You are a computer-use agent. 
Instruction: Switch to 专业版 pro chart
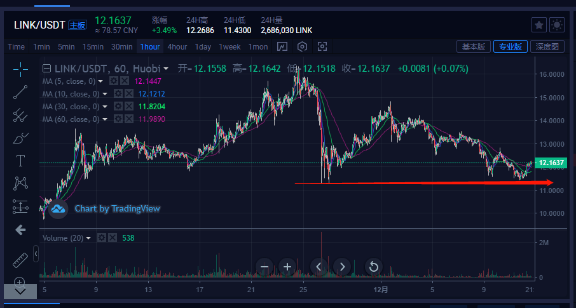click(x=511, y=46)
